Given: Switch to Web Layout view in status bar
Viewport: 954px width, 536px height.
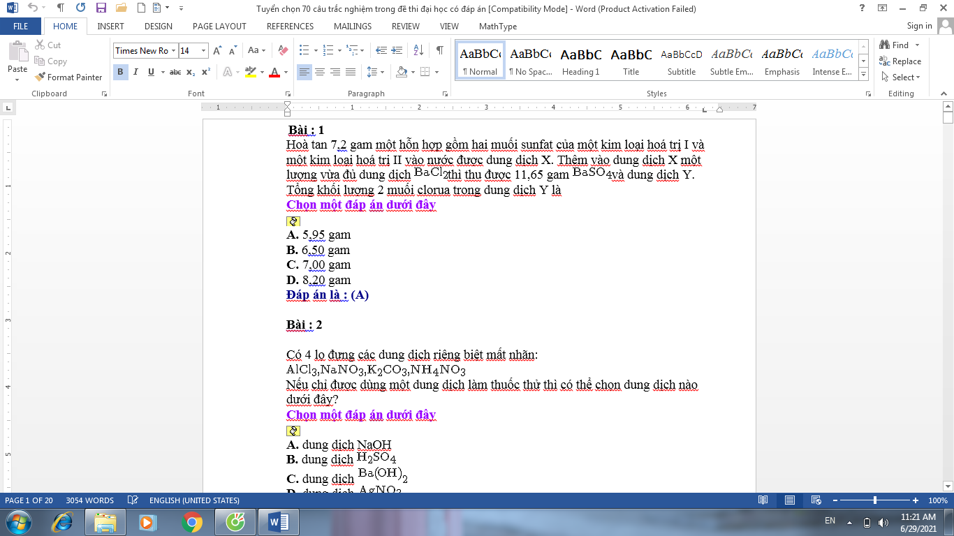Looking at the screenshot, I should [816, 500].
